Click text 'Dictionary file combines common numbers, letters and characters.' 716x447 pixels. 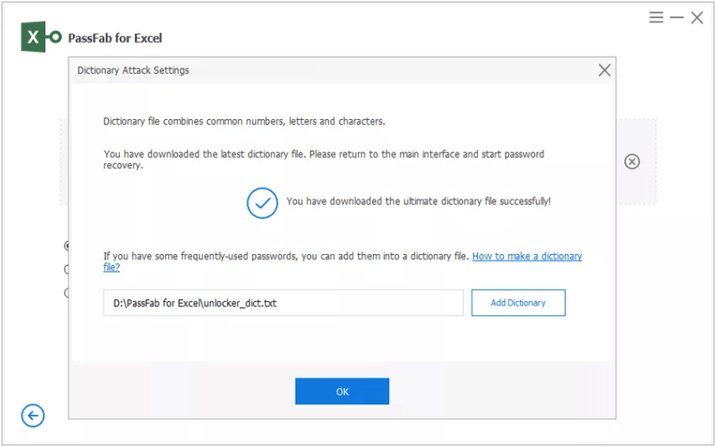tap(244, 121)
